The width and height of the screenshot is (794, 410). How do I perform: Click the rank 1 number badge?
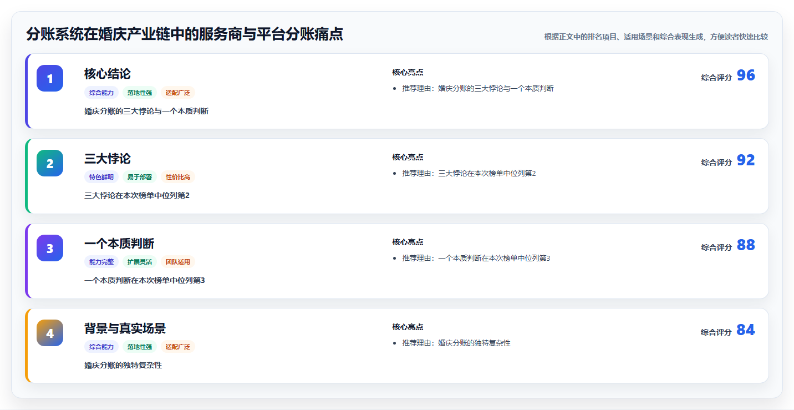click(x=50, y=78)
